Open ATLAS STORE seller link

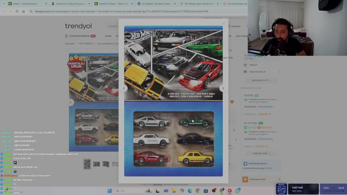click(250, 123)
